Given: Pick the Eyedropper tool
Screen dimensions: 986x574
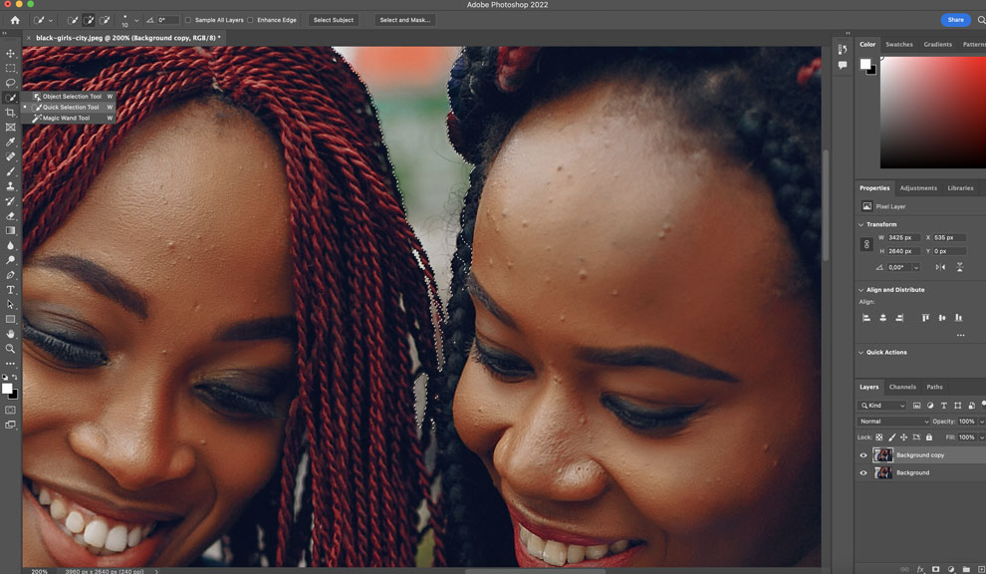Looking at the screenshot, I should [x=11, y=142].
